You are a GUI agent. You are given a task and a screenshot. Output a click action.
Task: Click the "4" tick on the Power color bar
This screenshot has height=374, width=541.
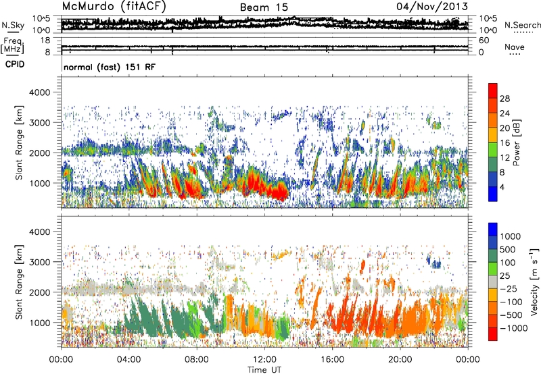(x=502, y=188)
